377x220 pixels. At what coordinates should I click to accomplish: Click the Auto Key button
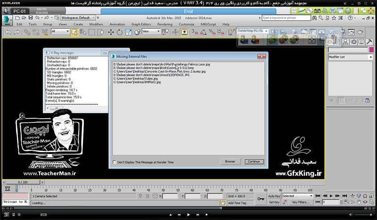274,196
